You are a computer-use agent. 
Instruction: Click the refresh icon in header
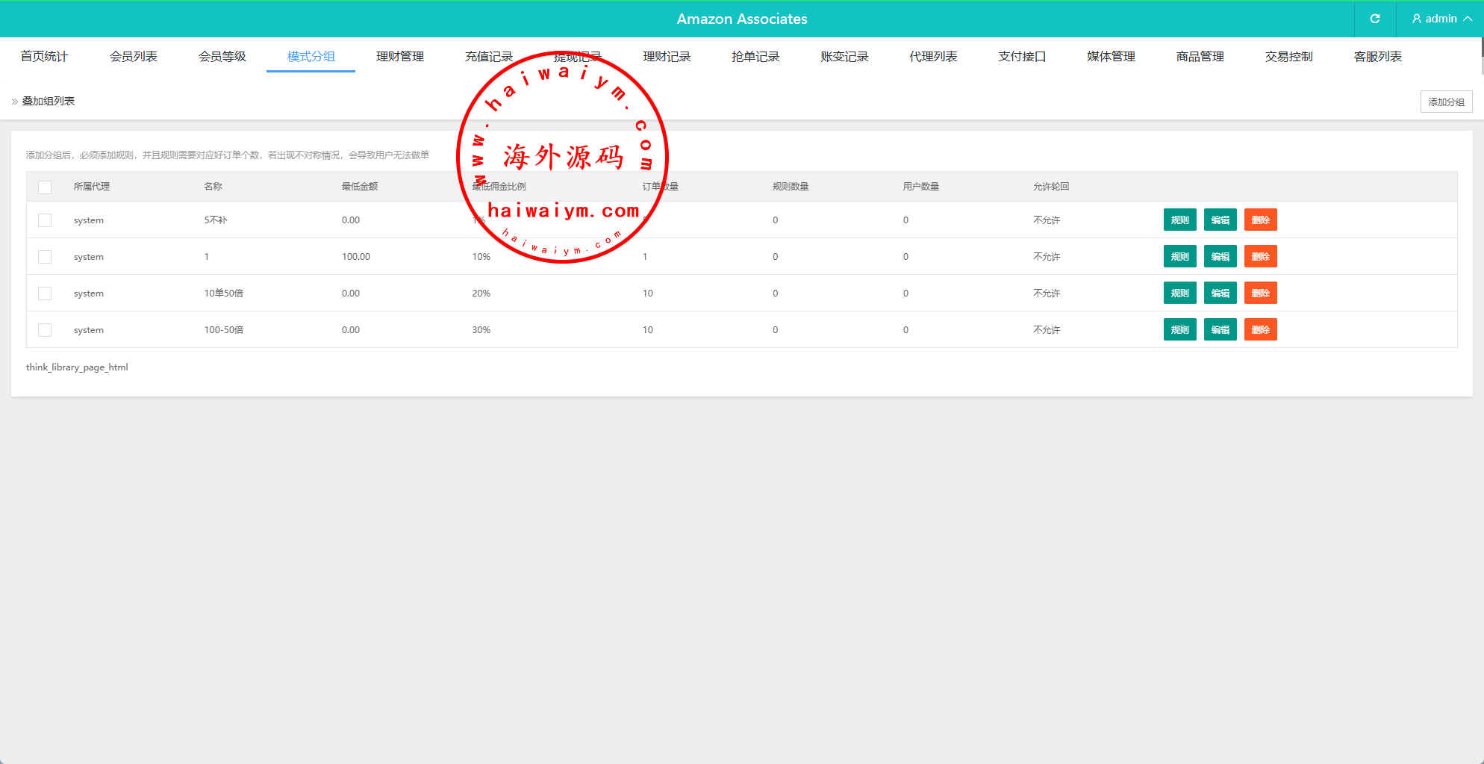1374,19
